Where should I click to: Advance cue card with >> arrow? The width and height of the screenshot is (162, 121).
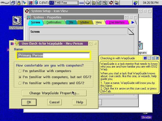click(x=157, y=58)
